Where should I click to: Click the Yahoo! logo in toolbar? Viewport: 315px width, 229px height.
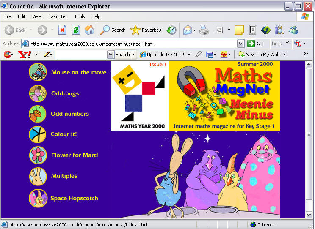[x=24, y=55]
